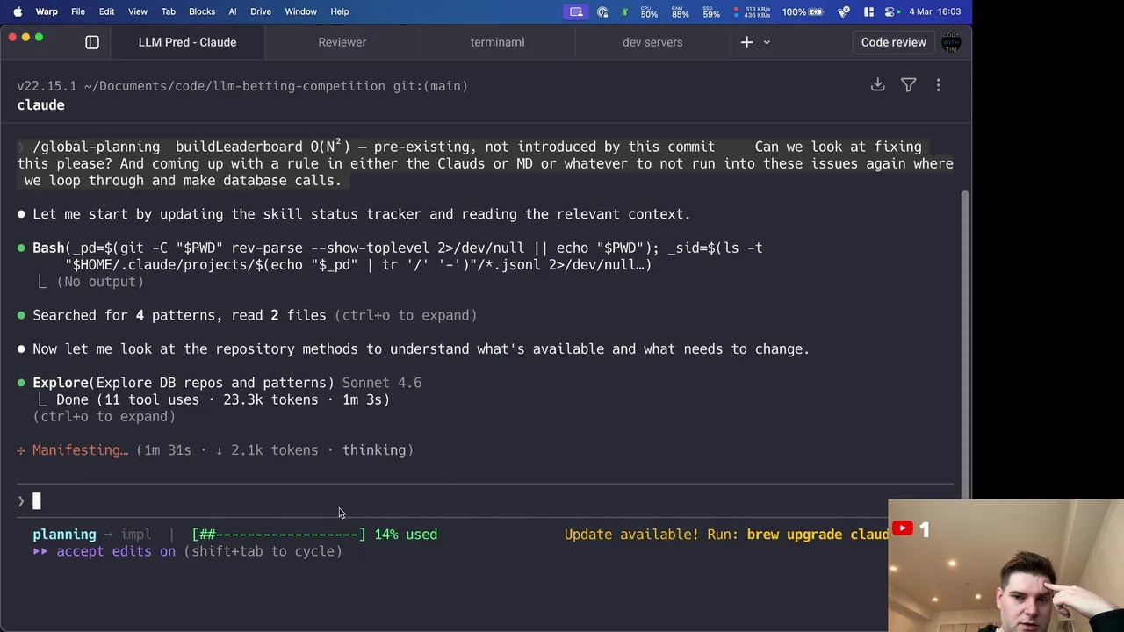
Task: Switch to the terminaml tab
Action: [x=497, y=42]
